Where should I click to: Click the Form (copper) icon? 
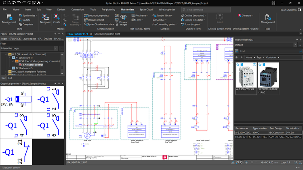coord(182,24)
